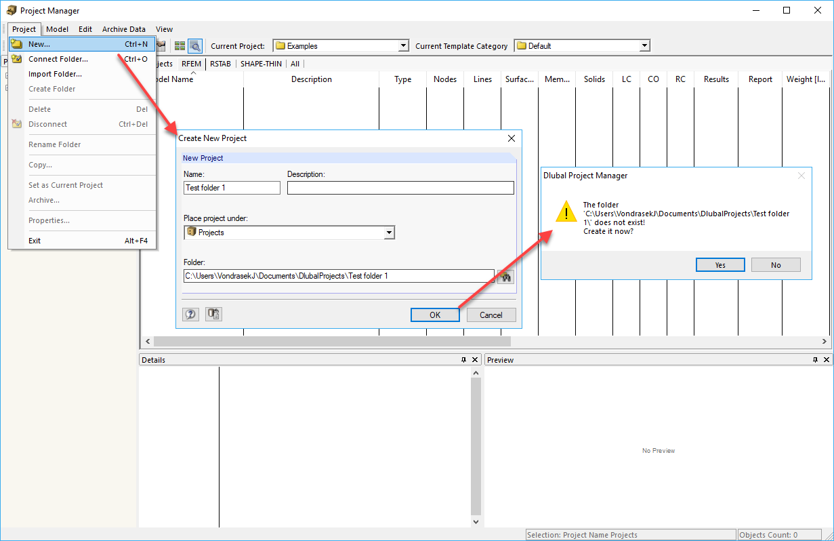Click Yes to create the folder
This screenshot has width=834, height=541.
pos(720,265)
